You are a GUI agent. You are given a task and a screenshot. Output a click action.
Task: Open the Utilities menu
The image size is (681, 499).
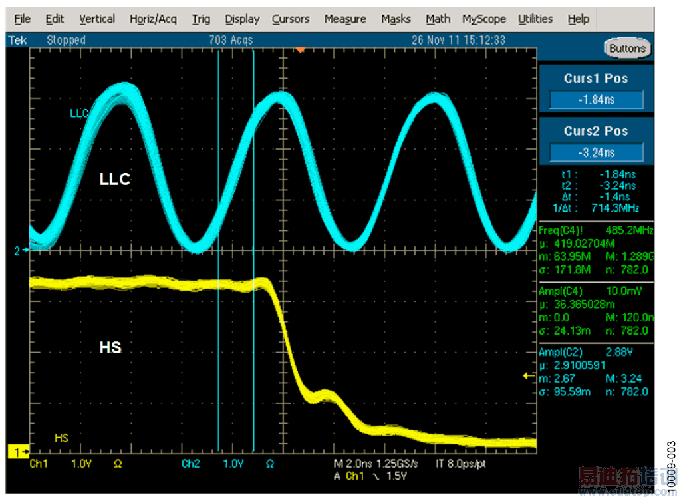(535, 19)
